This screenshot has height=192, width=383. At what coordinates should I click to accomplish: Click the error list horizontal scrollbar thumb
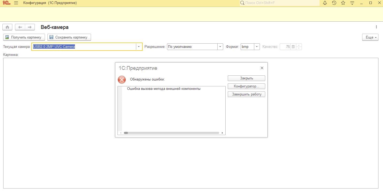[x=126, y=133]
